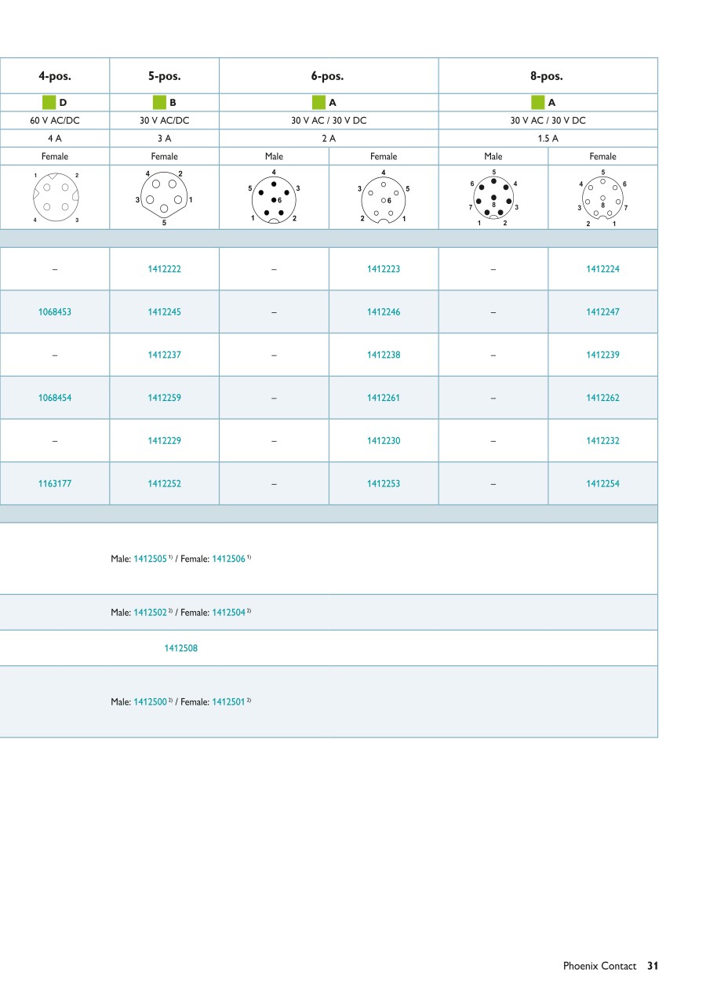The height and width of the screenshot is (998, 706).
Task: Open female article number 1412504
Action: [x=229, y=613]
